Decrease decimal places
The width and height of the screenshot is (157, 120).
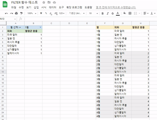pos(51,14)
